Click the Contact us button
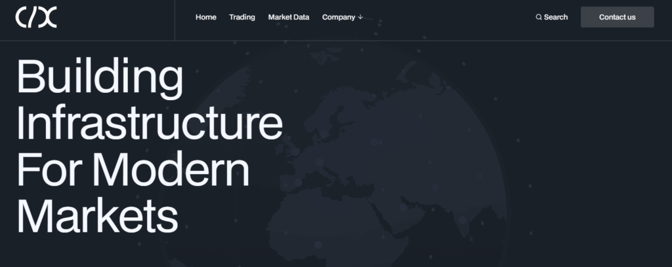672x267 pixels. point(617,17)
